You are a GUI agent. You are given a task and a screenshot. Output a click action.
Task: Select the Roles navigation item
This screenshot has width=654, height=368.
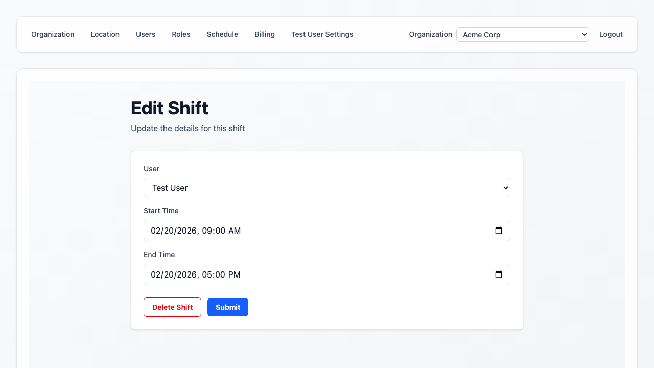[x=181, y=34]
